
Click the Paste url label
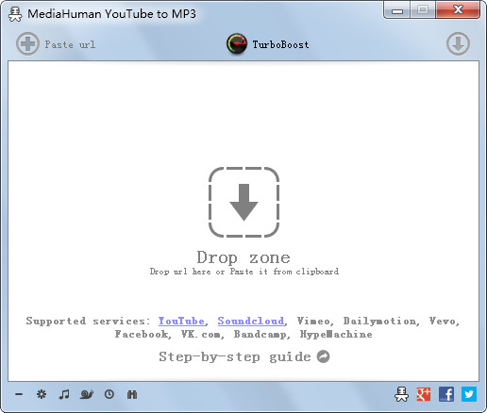tap(70, 44)
